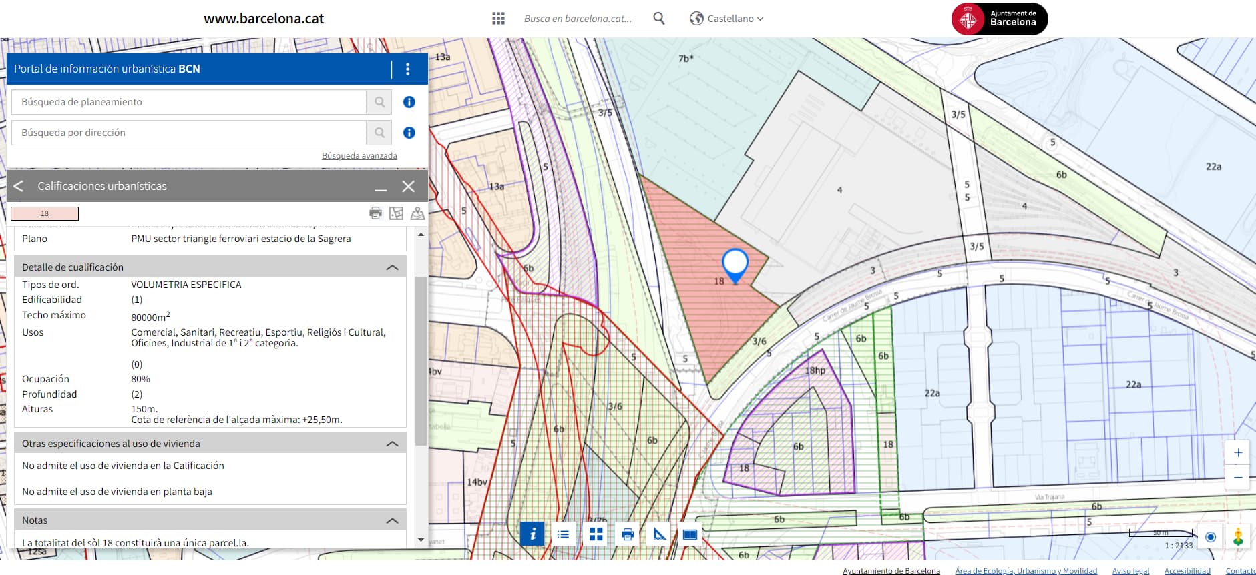Click the planning search magnifier button
1256x575 pixels.
(379, 102)
